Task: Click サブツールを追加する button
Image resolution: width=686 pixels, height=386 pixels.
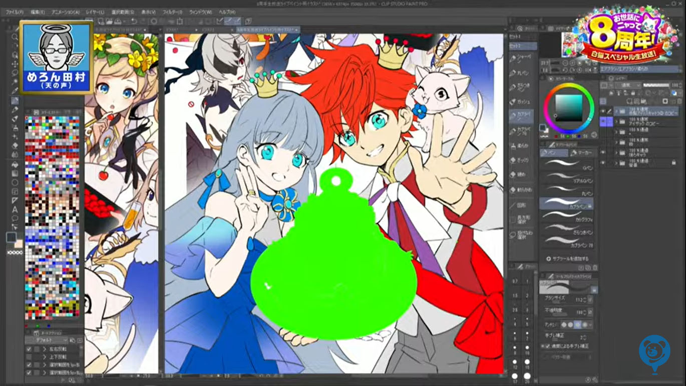Action: pos(568,259)
